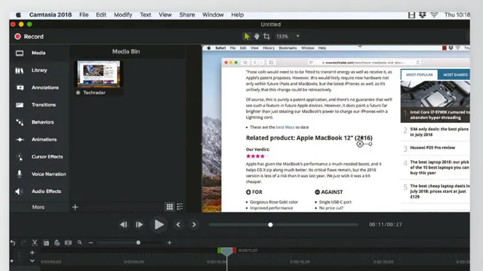Activate the hand pan tool
The width and height of the screenshot is (483, 271).
tap(256, 37)
